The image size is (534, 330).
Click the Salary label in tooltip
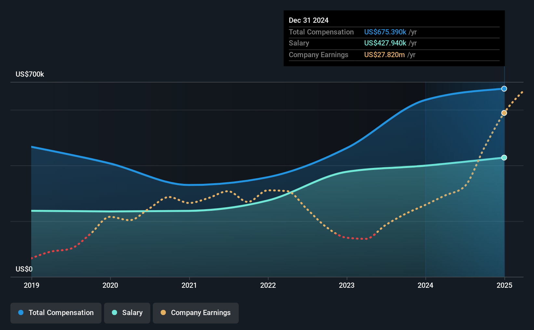pos(299,43)
